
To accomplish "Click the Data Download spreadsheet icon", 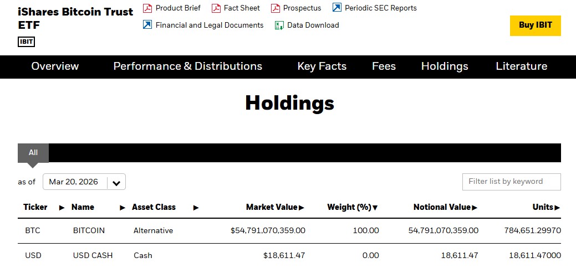I will tap(279, 25).
